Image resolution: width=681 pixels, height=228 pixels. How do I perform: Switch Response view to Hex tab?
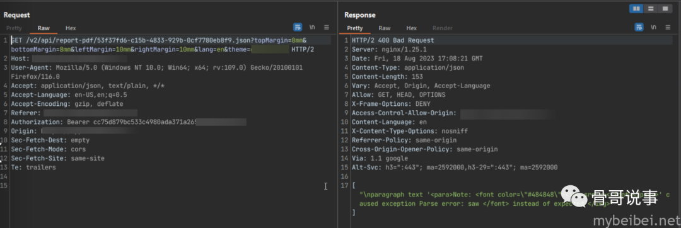click(x=412, y=28)
